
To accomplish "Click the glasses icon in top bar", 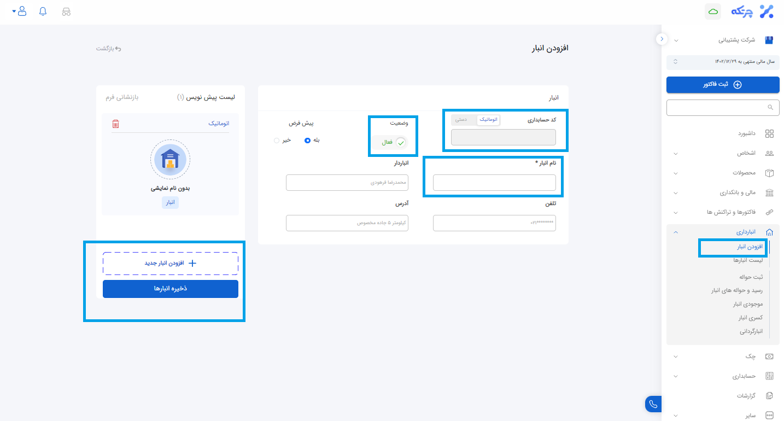I will (x=66, y=11).
